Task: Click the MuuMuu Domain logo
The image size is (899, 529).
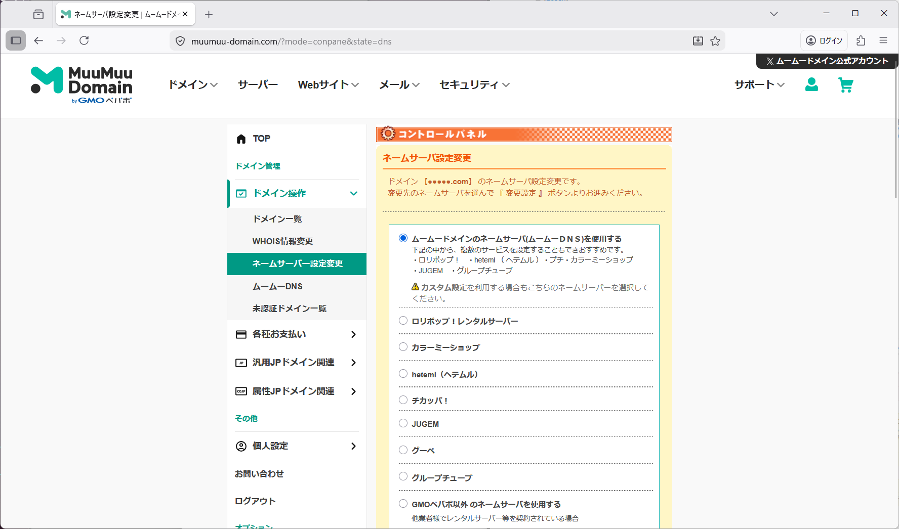Action: [x=81, y=85]
